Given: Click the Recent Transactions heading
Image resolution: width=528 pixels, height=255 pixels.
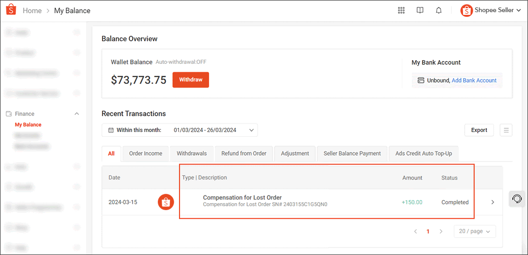Looking at the screenshot, I should 134,114.
